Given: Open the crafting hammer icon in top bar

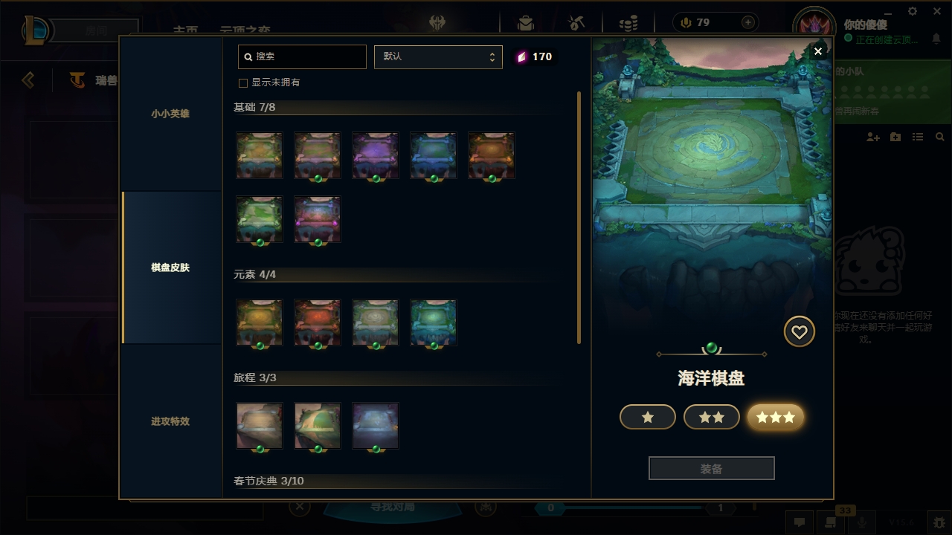Looking at the screenshot, I should coord(576,23).
